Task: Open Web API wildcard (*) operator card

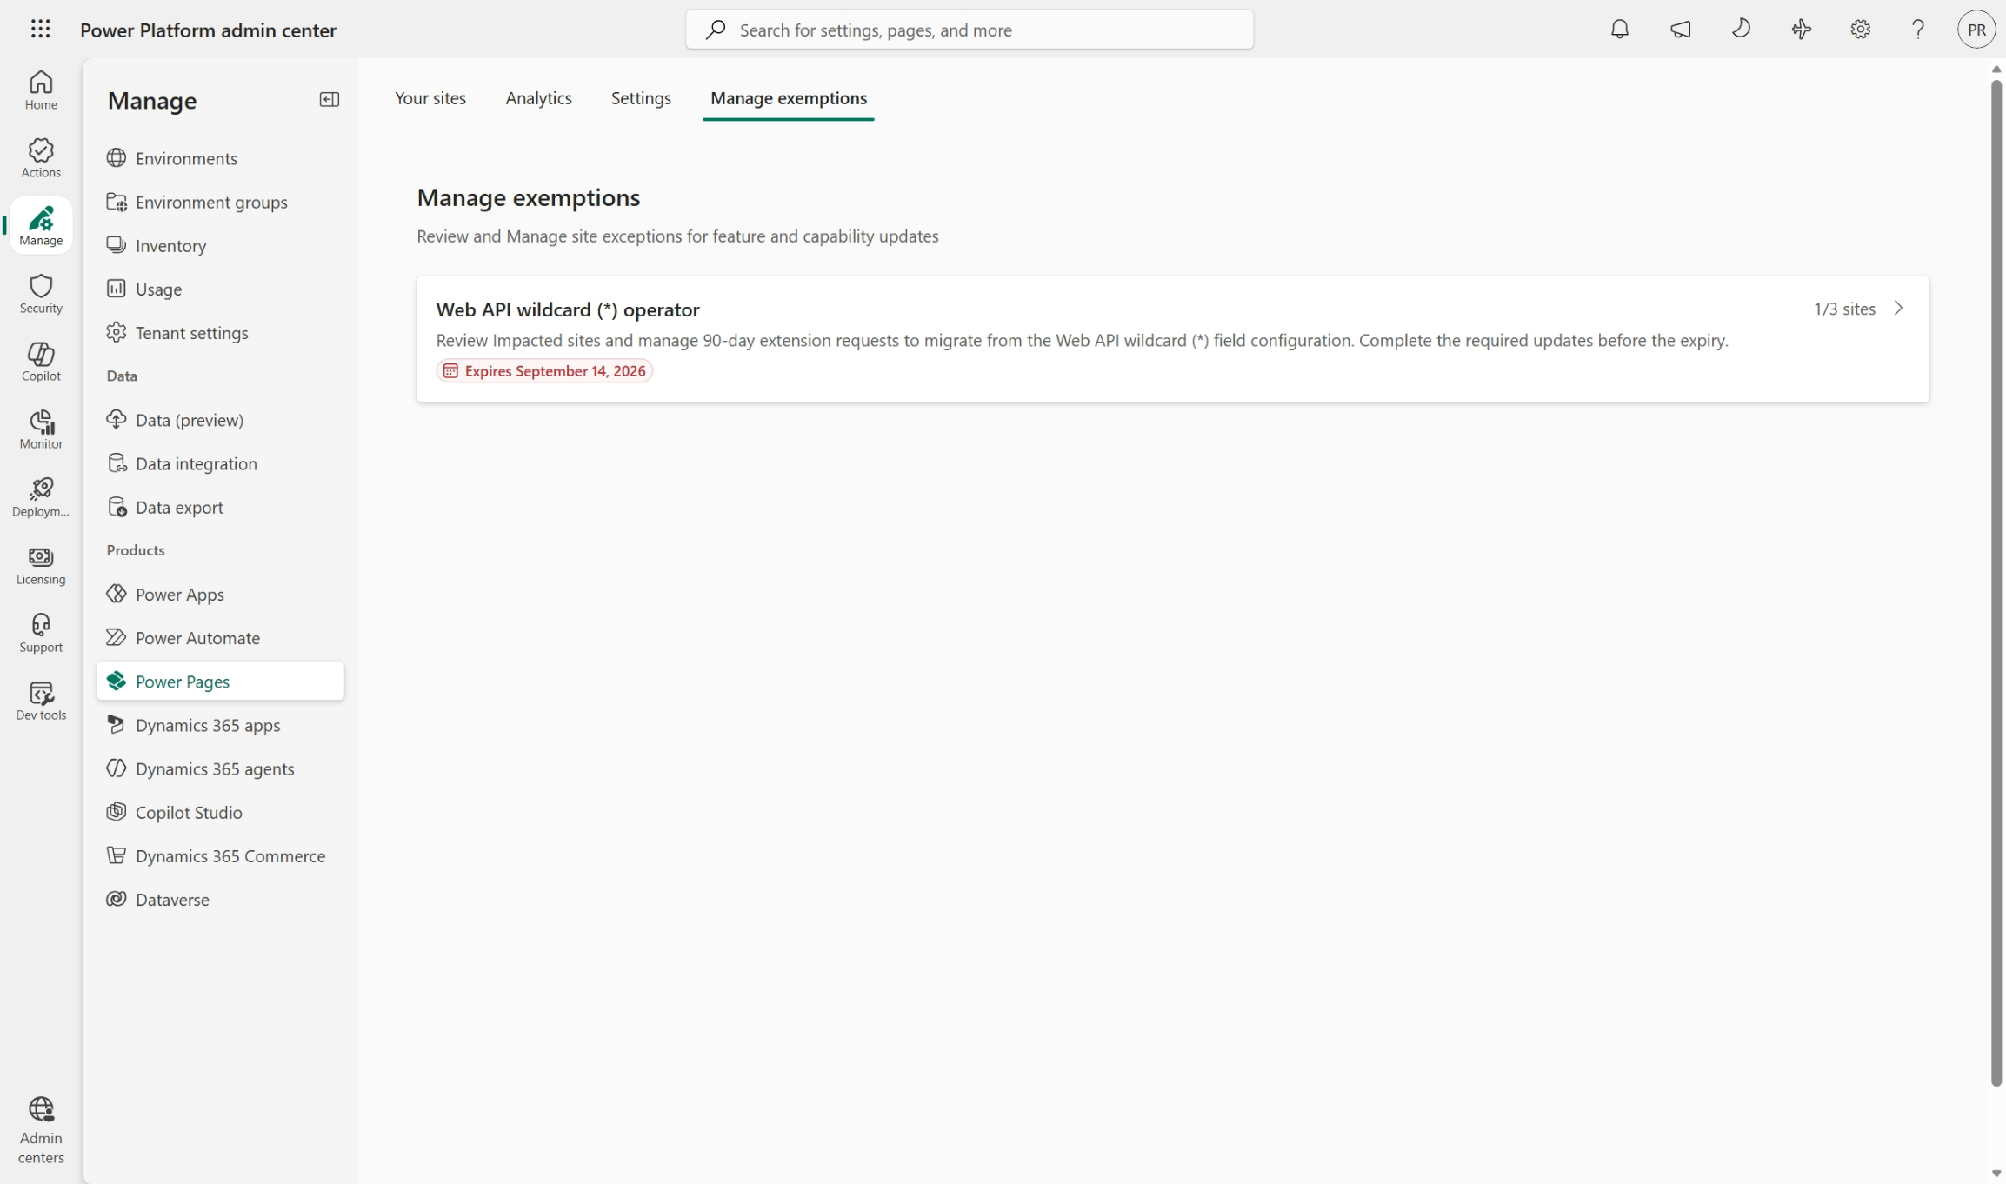Action: point(1172,339)
